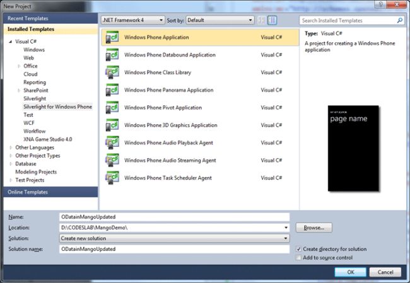
Task: Click the Browse... button
Action: (x=313, y=228)
